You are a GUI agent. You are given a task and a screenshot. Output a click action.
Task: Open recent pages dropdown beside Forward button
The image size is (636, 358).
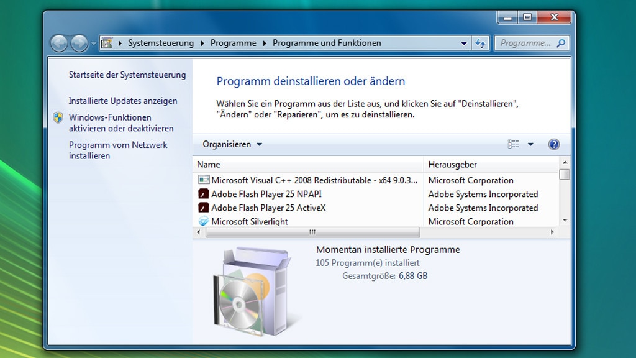[94, 44]
